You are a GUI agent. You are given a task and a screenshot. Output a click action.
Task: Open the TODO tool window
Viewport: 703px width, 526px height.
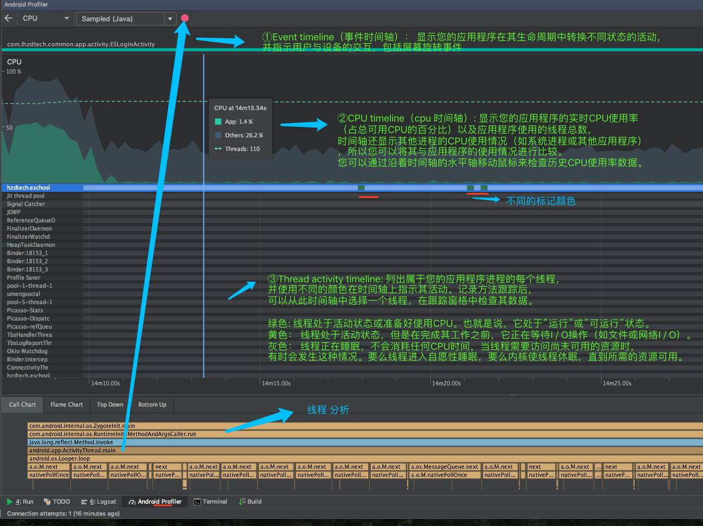point(56,501)
